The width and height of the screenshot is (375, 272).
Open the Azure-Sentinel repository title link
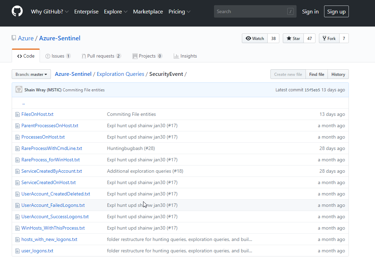point(60,38)
